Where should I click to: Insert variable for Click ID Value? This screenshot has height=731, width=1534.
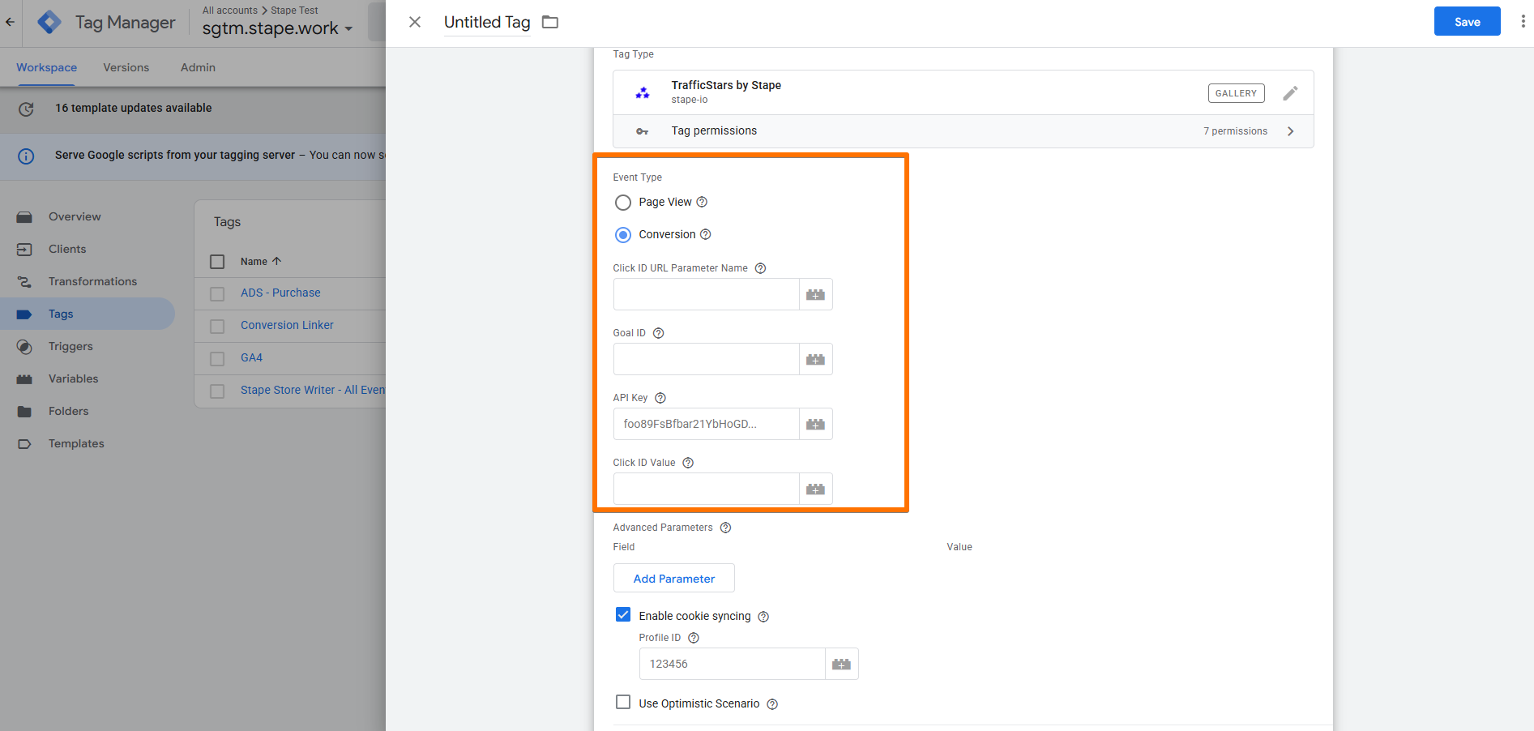[x=815, y=489]
